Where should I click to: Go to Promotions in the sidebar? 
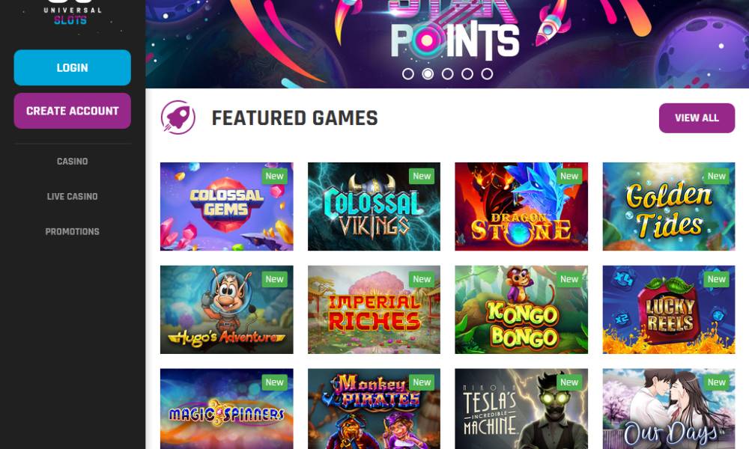pyautogui.click(x=72, y=232)
